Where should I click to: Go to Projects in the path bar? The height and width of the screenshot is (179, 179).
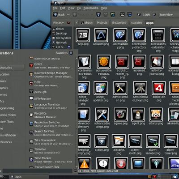[102, 23]
